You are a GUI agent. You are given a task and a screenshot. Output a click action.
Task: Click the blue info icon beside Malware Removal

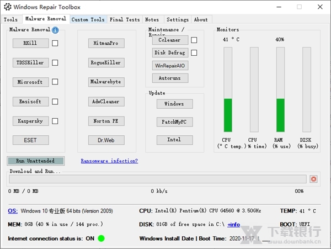click(55, 30)
